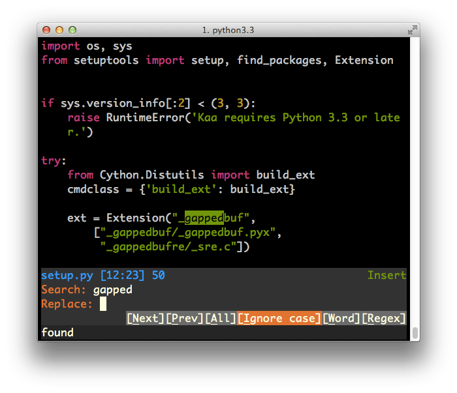Click the '[12:23]' cursor position indicator
Image resolution: width=457 pixels, height=393 pixels.
click(122, 275)
